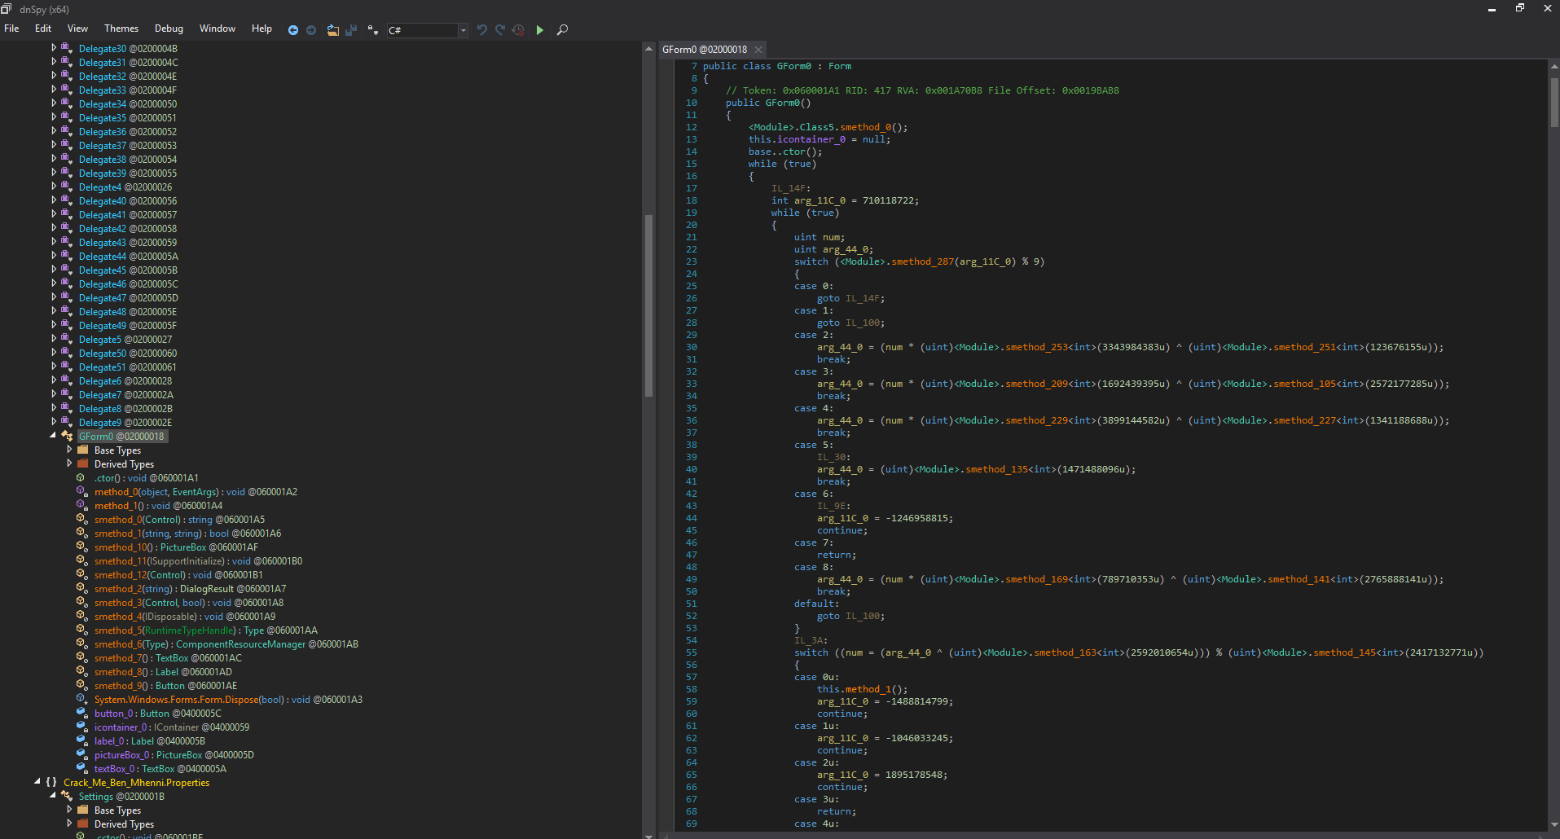Select method_0(object, EventArgs) in tree
Viewport: 1560px width, 839px height.
(196, 492)
